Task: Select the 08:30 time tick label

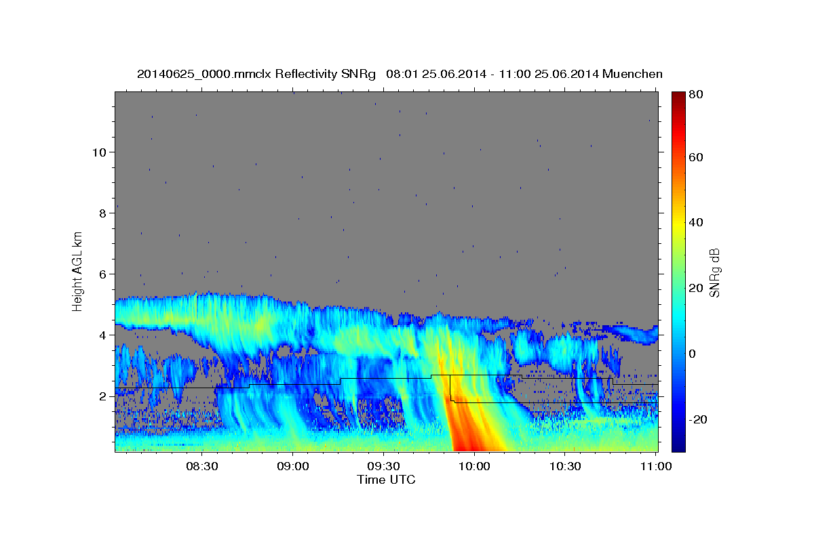Action: (201, 467)
